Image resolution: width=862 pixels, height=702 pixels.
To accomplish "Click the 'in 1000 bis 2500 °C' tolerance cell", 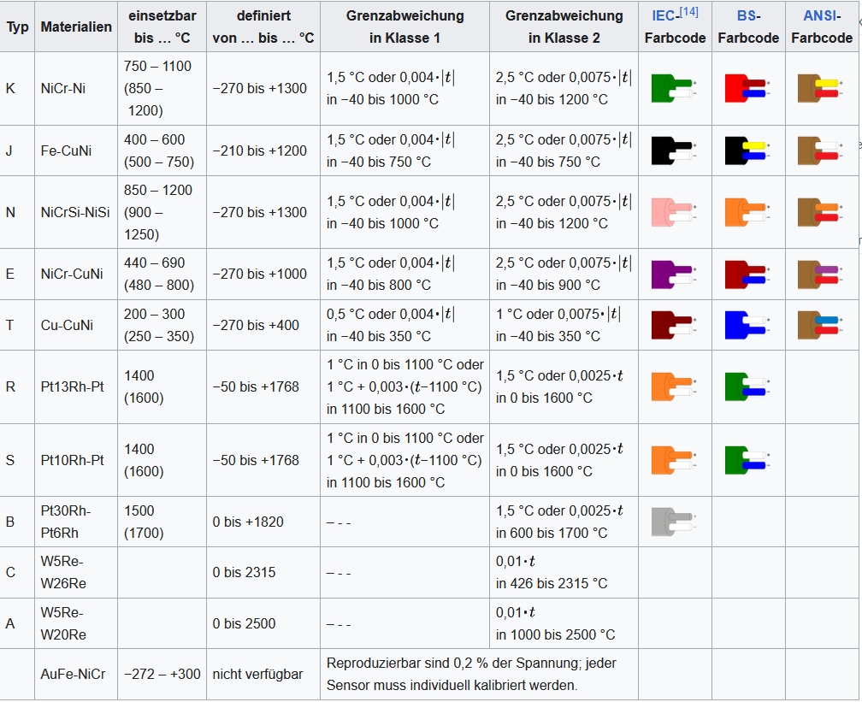I will [x=564, y=623].
